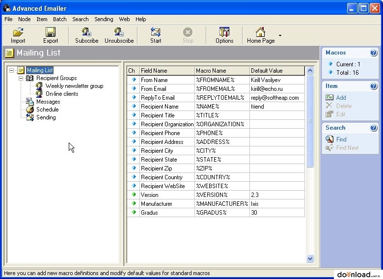Click the Find magnifier icon
The image size is (383, 279).
tap(329, 139)
